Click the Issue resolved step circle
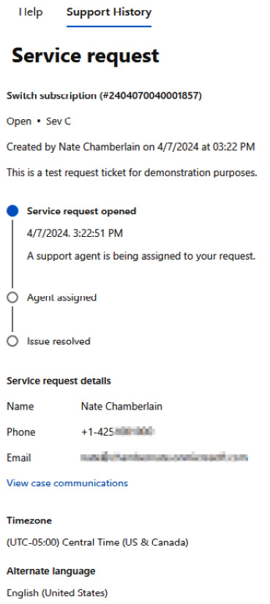This screenshot has height=604, width=270. (x=12, y=341)
